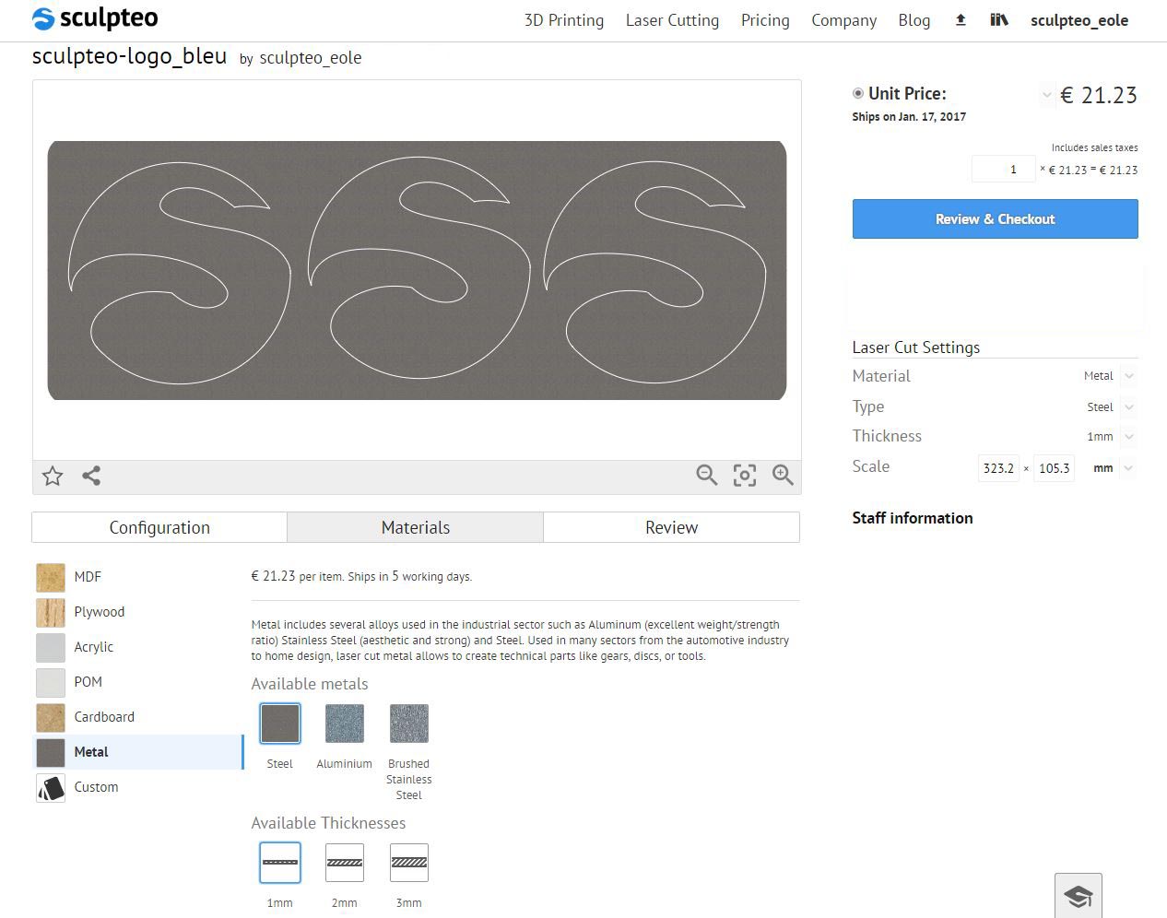Click the sculpteo-logo_bleu design title
This screenshot has height=918, width=1167.
pyautogui.click(x=129, y=55)
